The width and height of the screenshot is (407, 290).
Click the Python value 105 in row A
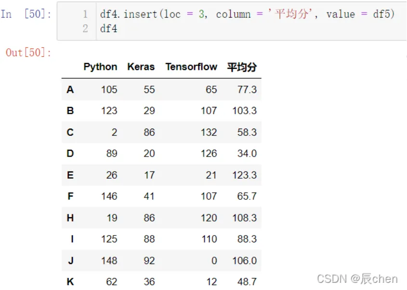pos(109,90)
